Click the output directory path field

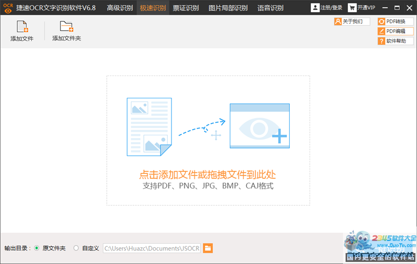(x=152, y=248)
